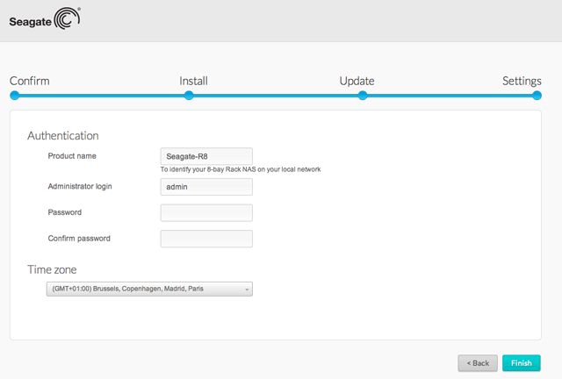Click the Confirm step circle marker

(x=15, y=96)
